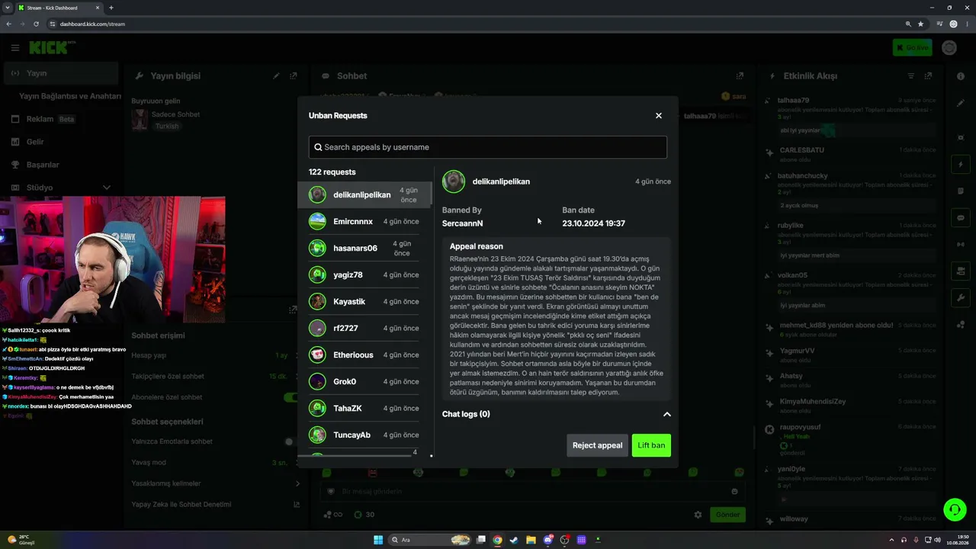Edit Yayın bilgisi with the pencil icon
Screen dimensions: 976x549
click(x=276, y=76)
